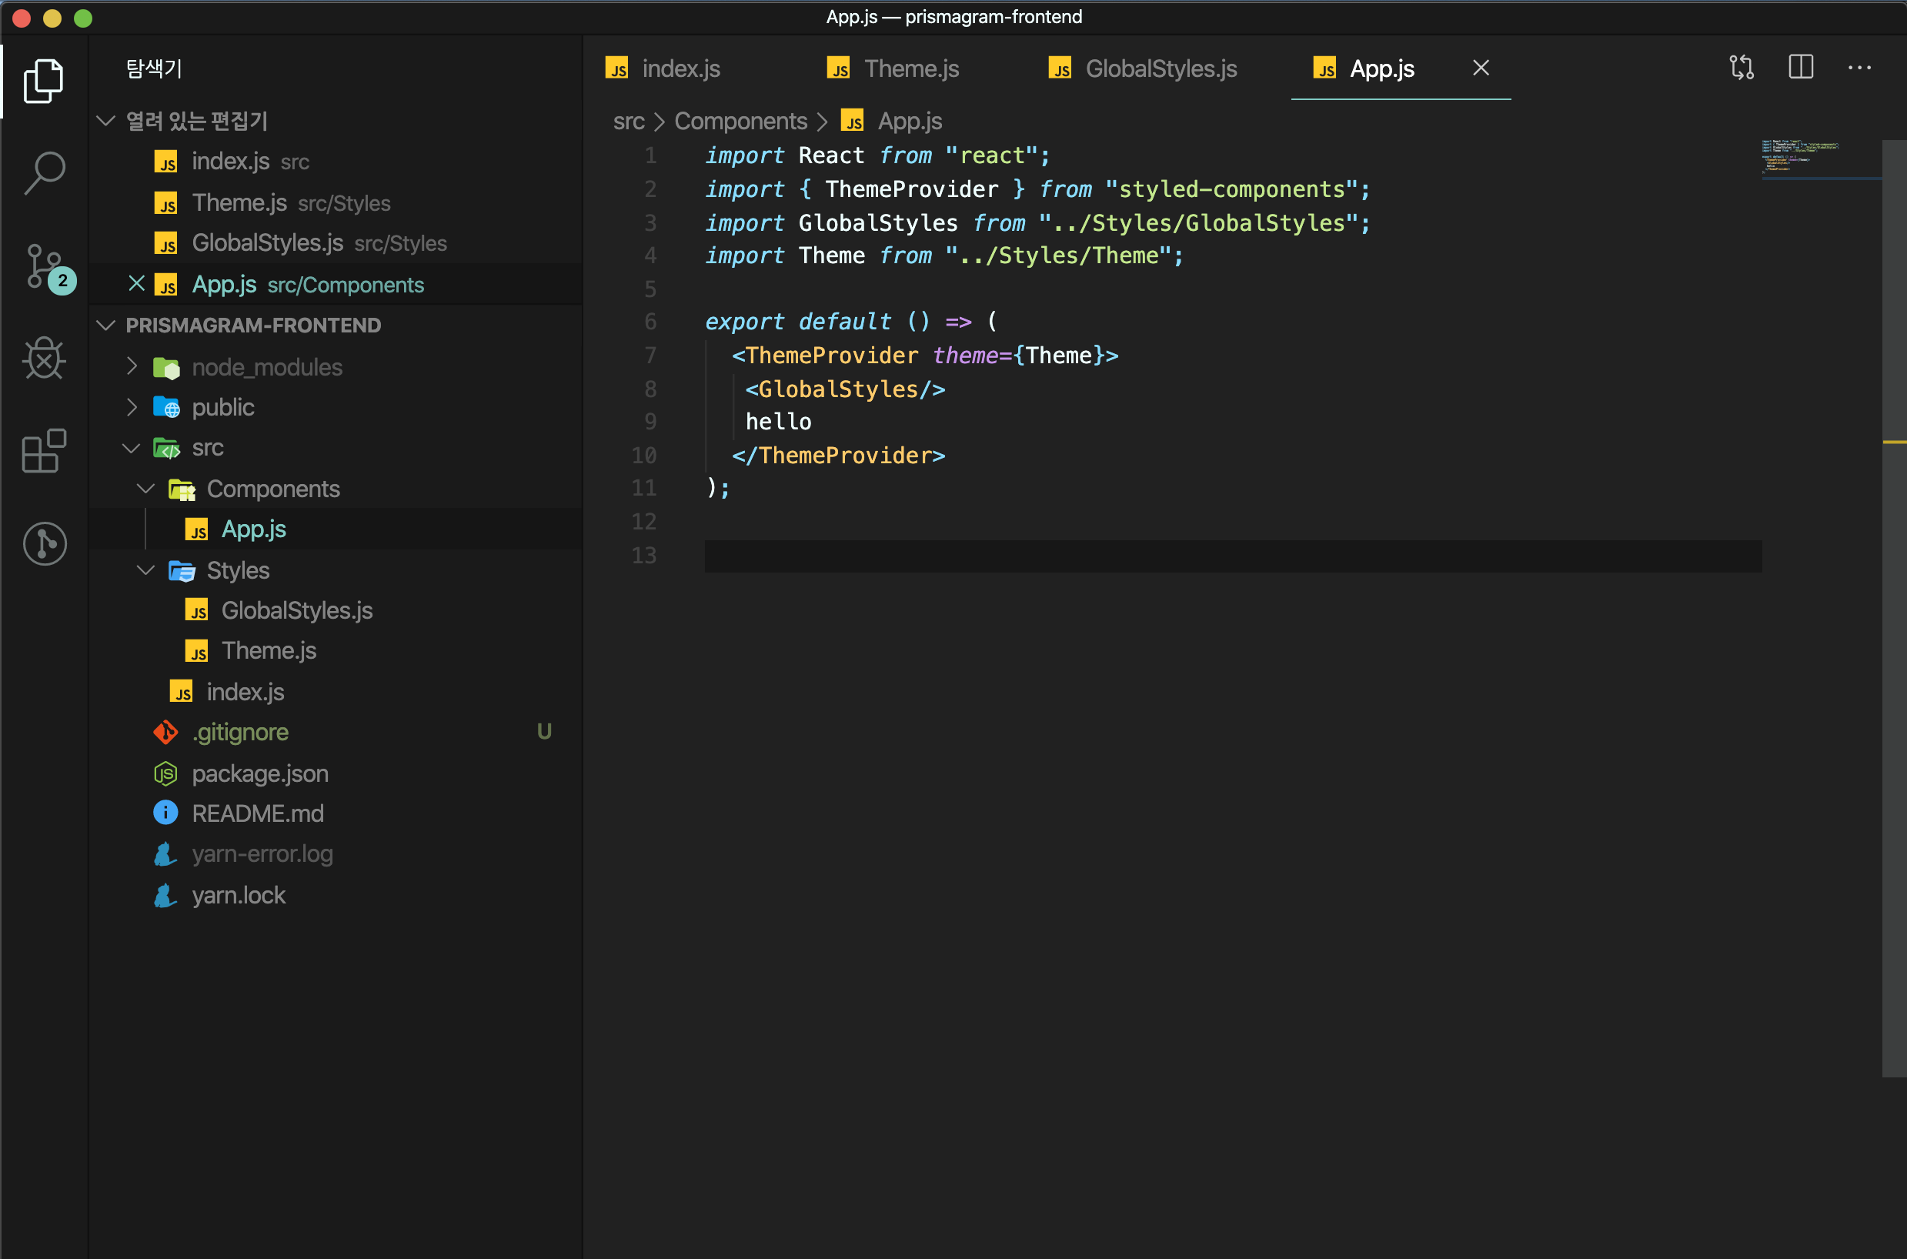Click line number 6 in the gutter
1907x1259 pixels.
(x=650, y=322)
